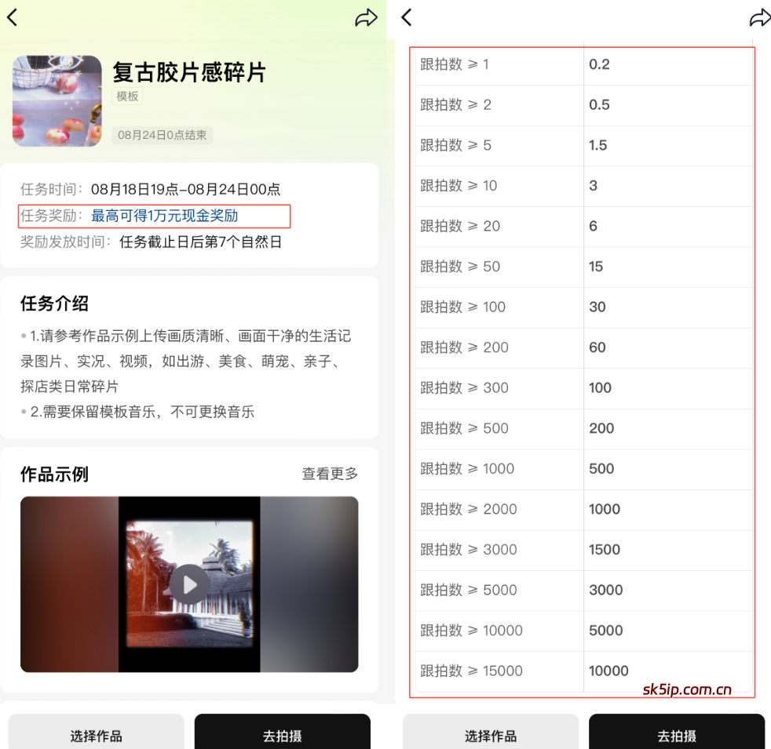Tap the 复古胶片感碎片 cover thumbnail
The height and width of the screenshot is (749, 771).
[57, 101]
